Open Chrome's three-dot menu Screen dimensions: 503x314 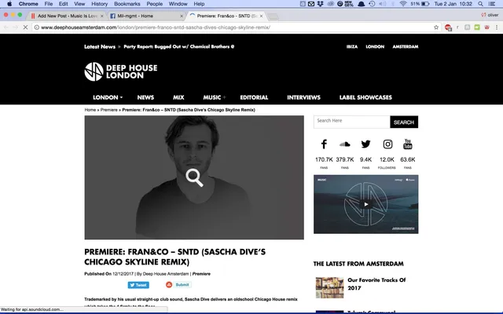(x=497, y=27)
